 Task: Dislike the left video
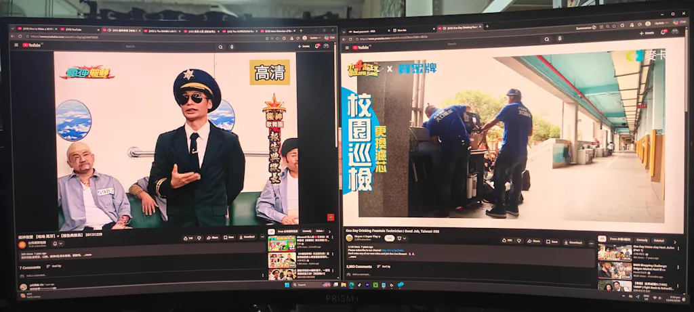[x=199, y=238]
